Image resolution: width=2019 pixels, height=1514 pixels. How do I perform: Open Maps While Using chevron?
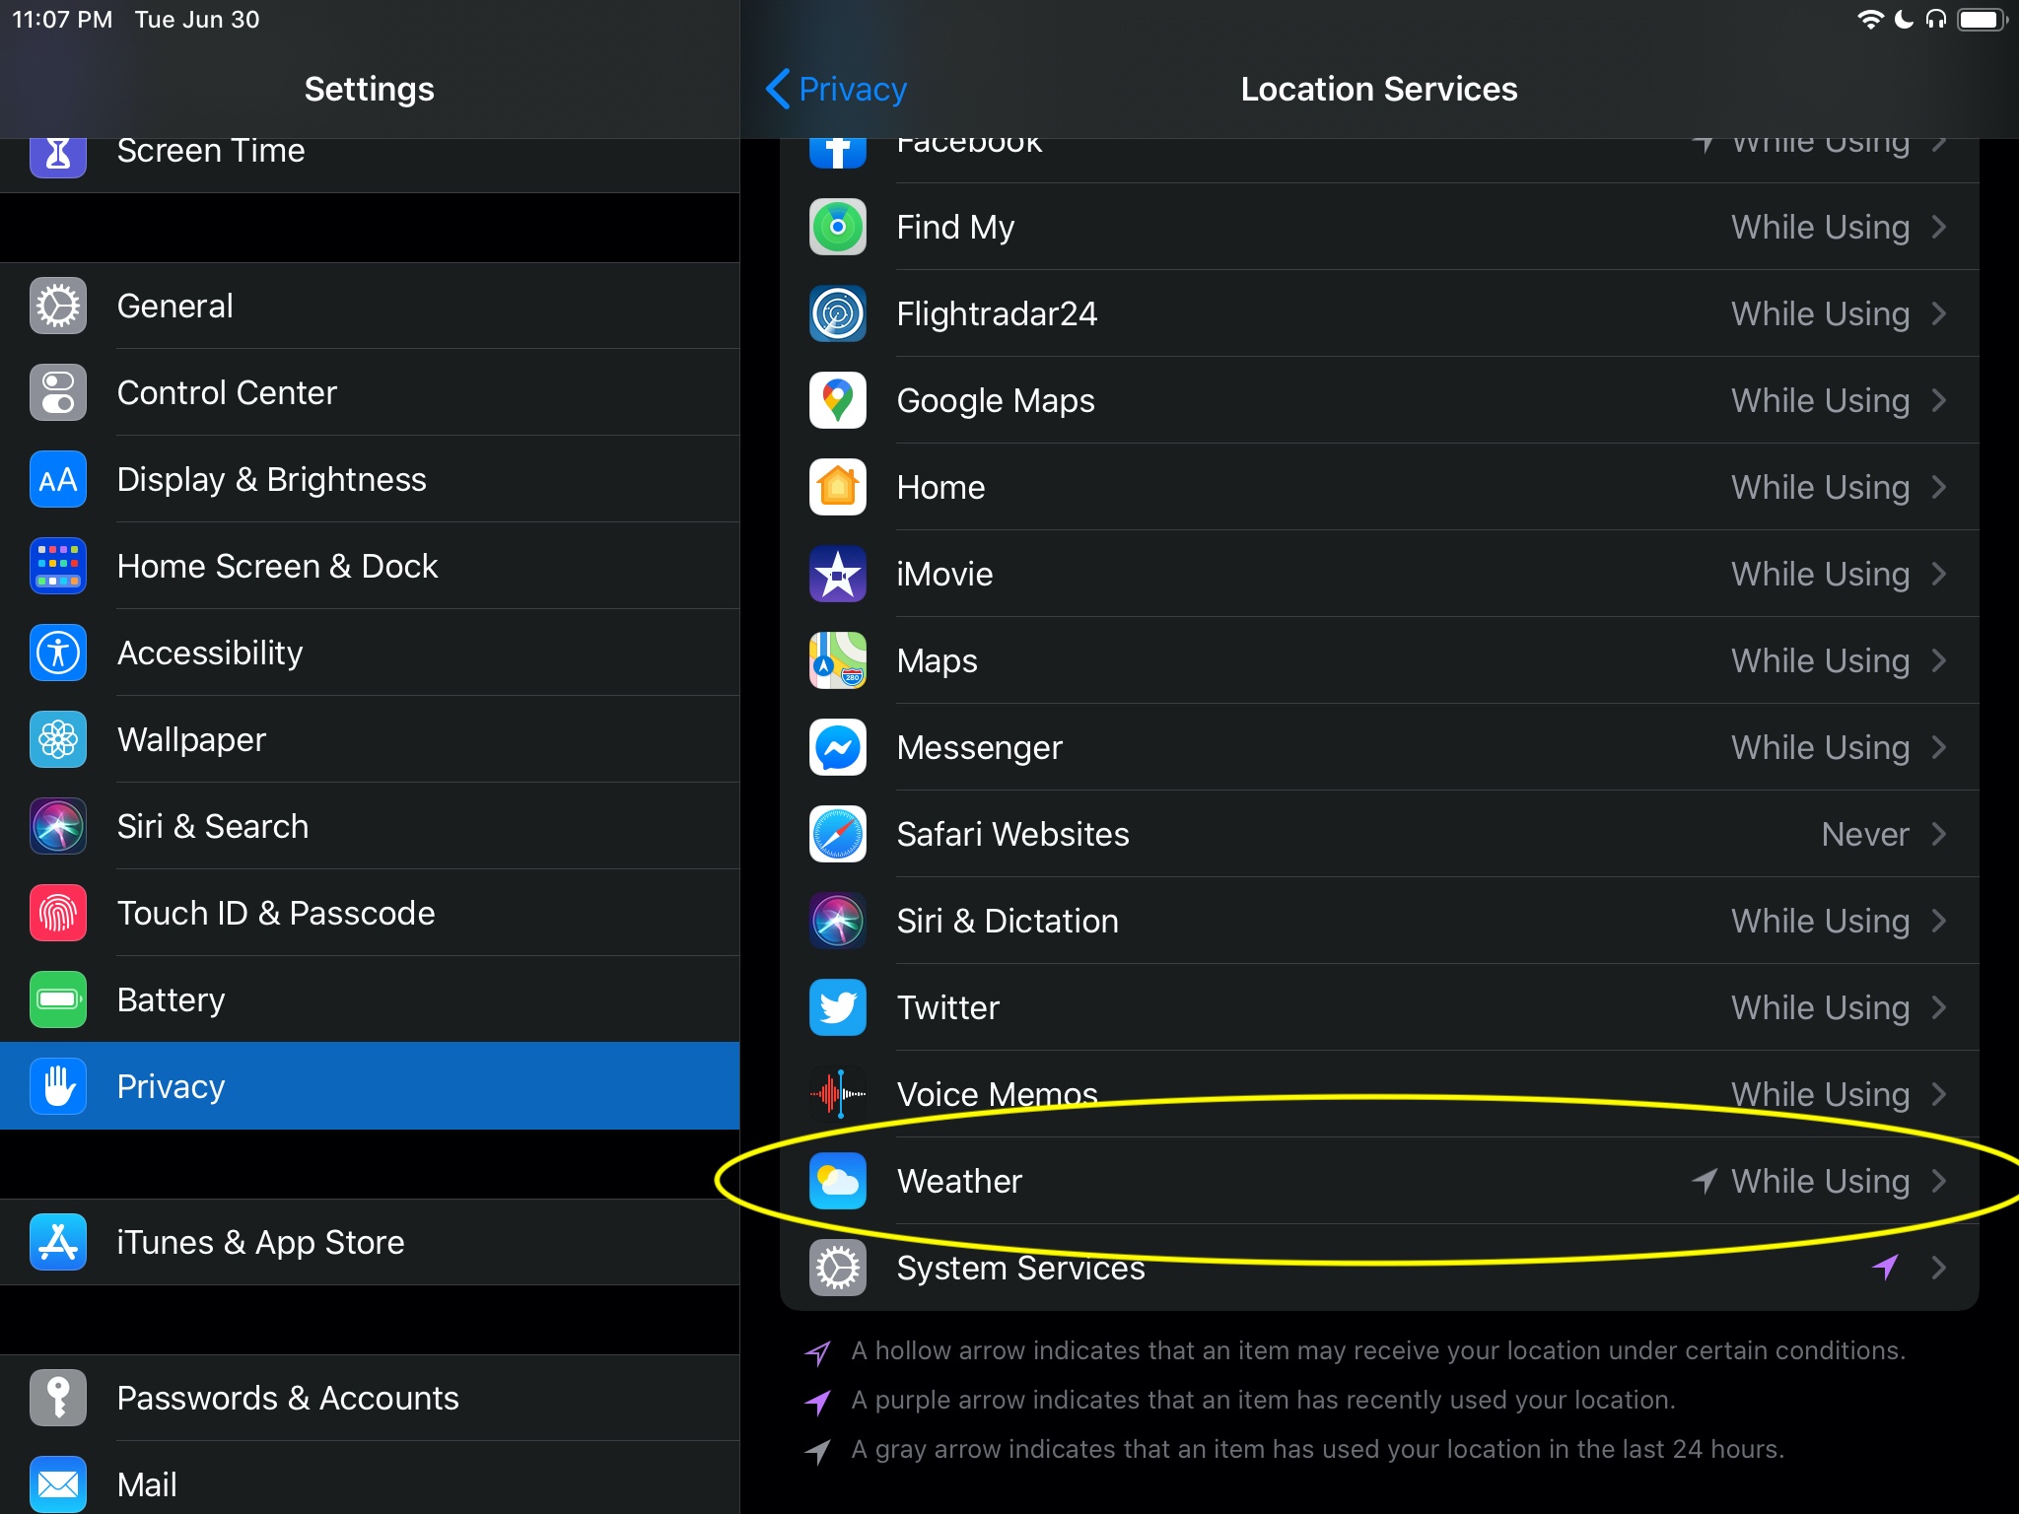point(1938,660)
